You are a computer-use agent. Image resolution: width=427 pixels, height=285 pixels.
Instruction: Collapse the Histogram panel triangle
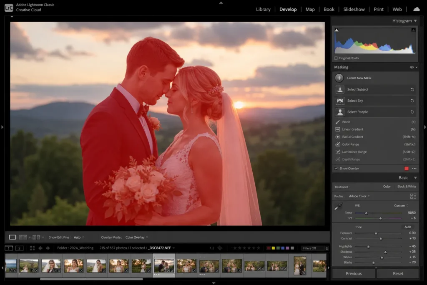coord(415,21)
